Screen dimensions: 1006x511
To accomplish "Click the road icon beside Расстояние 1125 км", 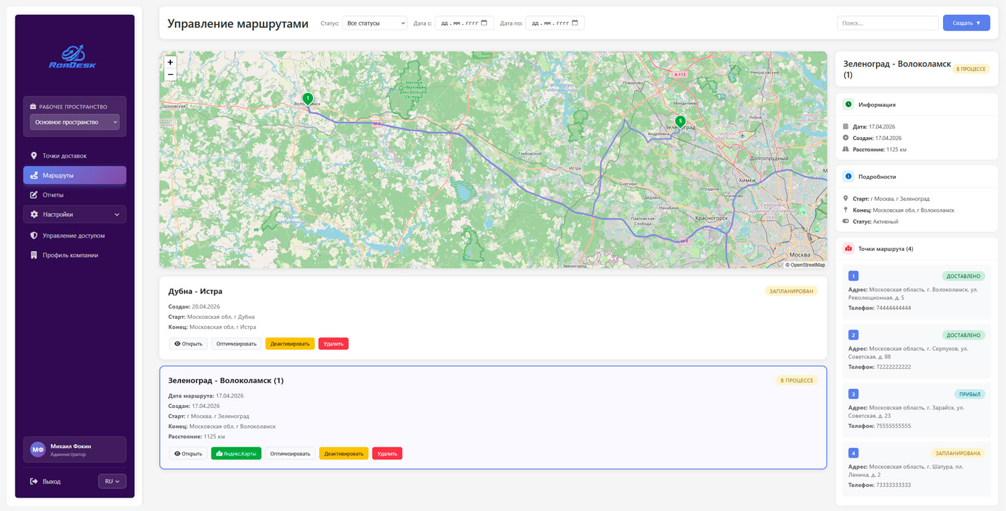I will point(846,149).
